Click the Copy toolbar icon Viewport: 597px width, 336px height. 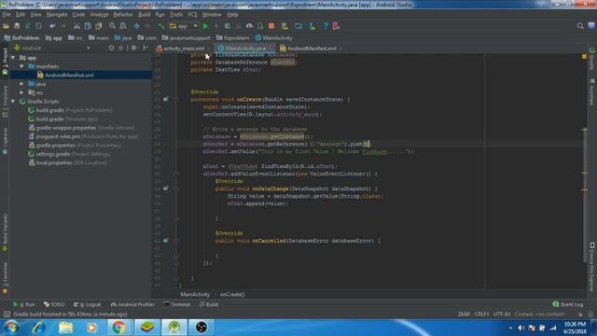[x=88, y=26]
